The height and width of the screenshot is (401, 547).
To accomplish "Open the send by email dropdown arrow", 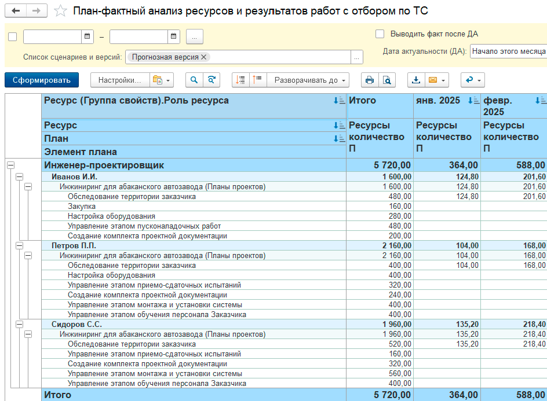I will pos(444,80).
